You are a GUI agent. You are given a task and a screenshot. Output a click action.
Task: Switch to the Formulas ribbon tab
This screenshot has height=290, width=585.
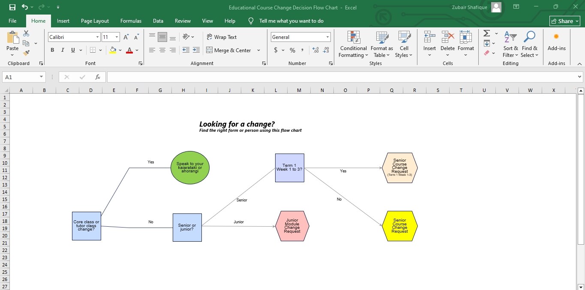(131, 21)
